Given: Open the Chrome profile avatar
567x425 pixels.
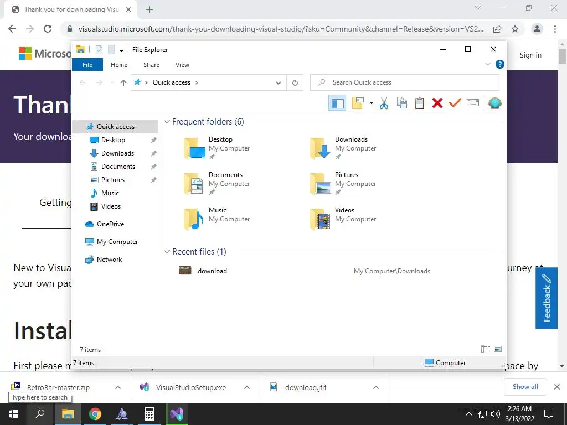Looking at the screenshot, I should (x=537, y=29).
